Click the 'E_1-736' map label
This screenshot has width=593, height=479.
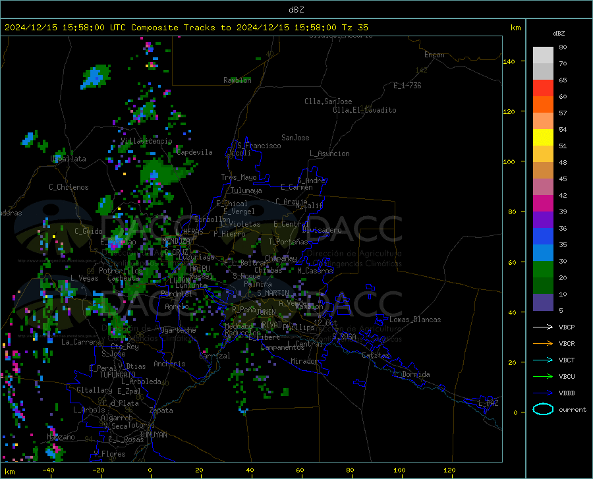tap(407, 86)
